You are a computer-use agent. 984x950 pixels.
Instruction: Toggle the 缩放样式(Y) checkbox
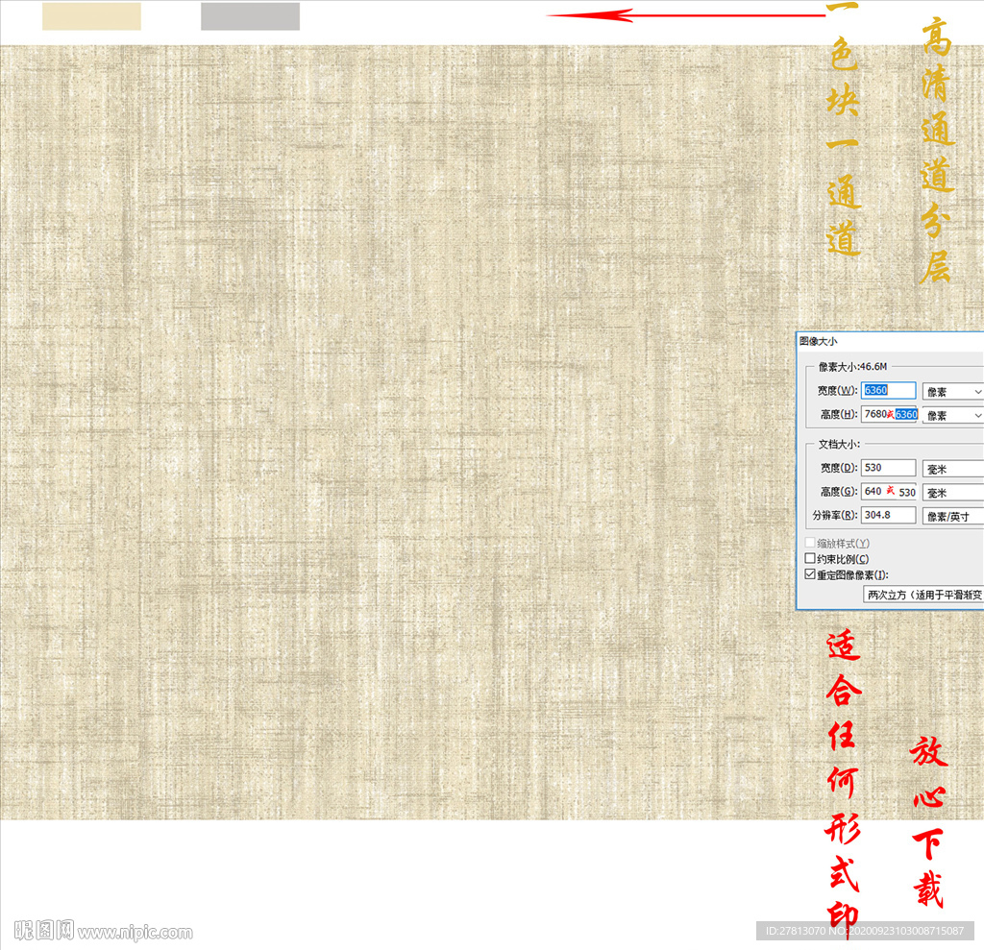(x=810, y=543)
